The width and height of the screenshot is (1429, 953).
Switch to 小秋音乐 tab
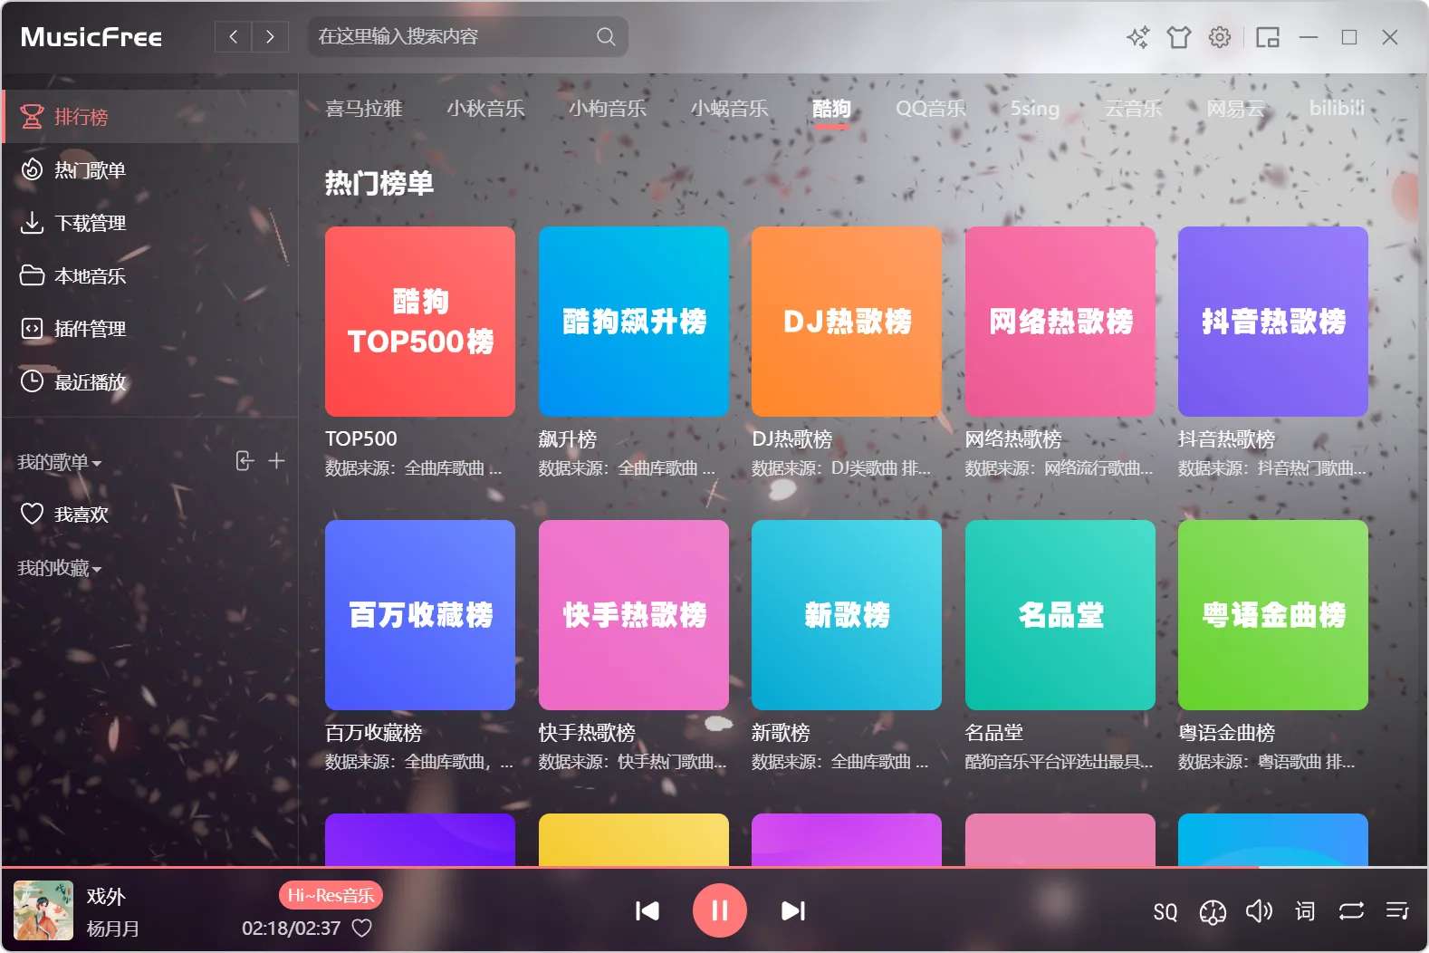click(485, 109)
